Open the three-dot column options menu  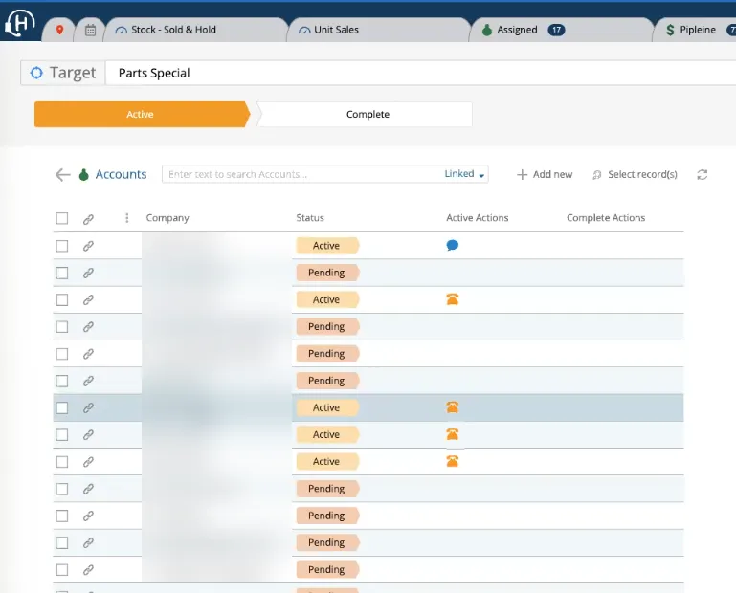[126, 218]
